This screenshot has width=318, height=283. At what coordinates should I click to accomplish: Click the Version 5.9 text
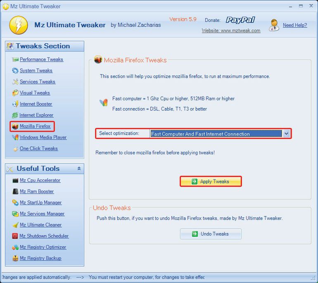(x=183, y=19)
